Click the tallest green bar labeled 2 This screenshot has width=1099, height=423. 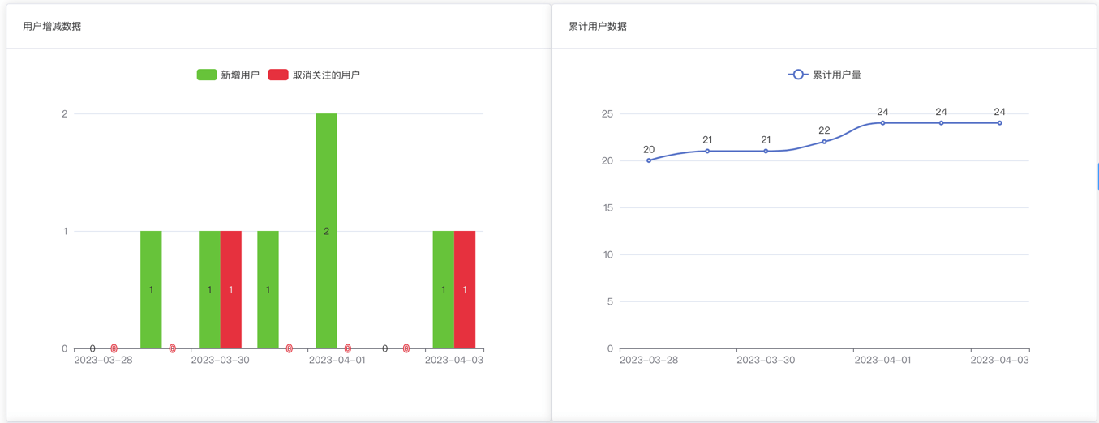326,231
